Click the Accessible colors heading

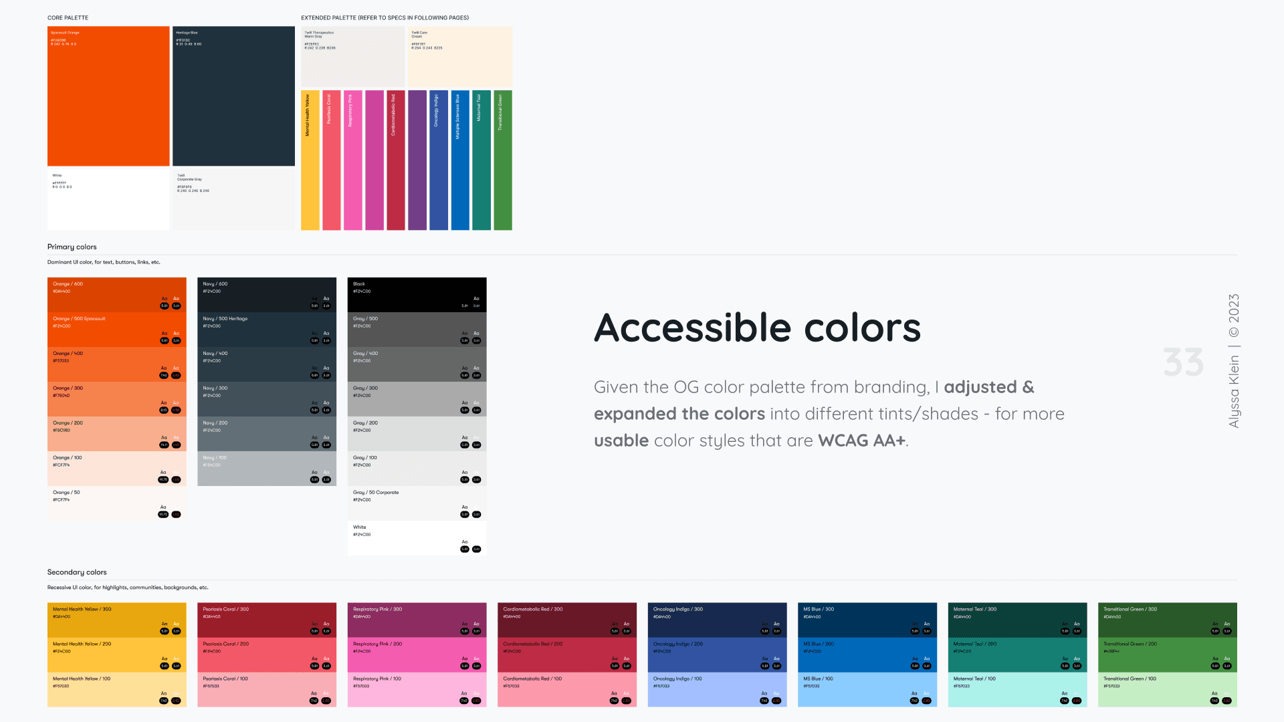coord(757,328)
